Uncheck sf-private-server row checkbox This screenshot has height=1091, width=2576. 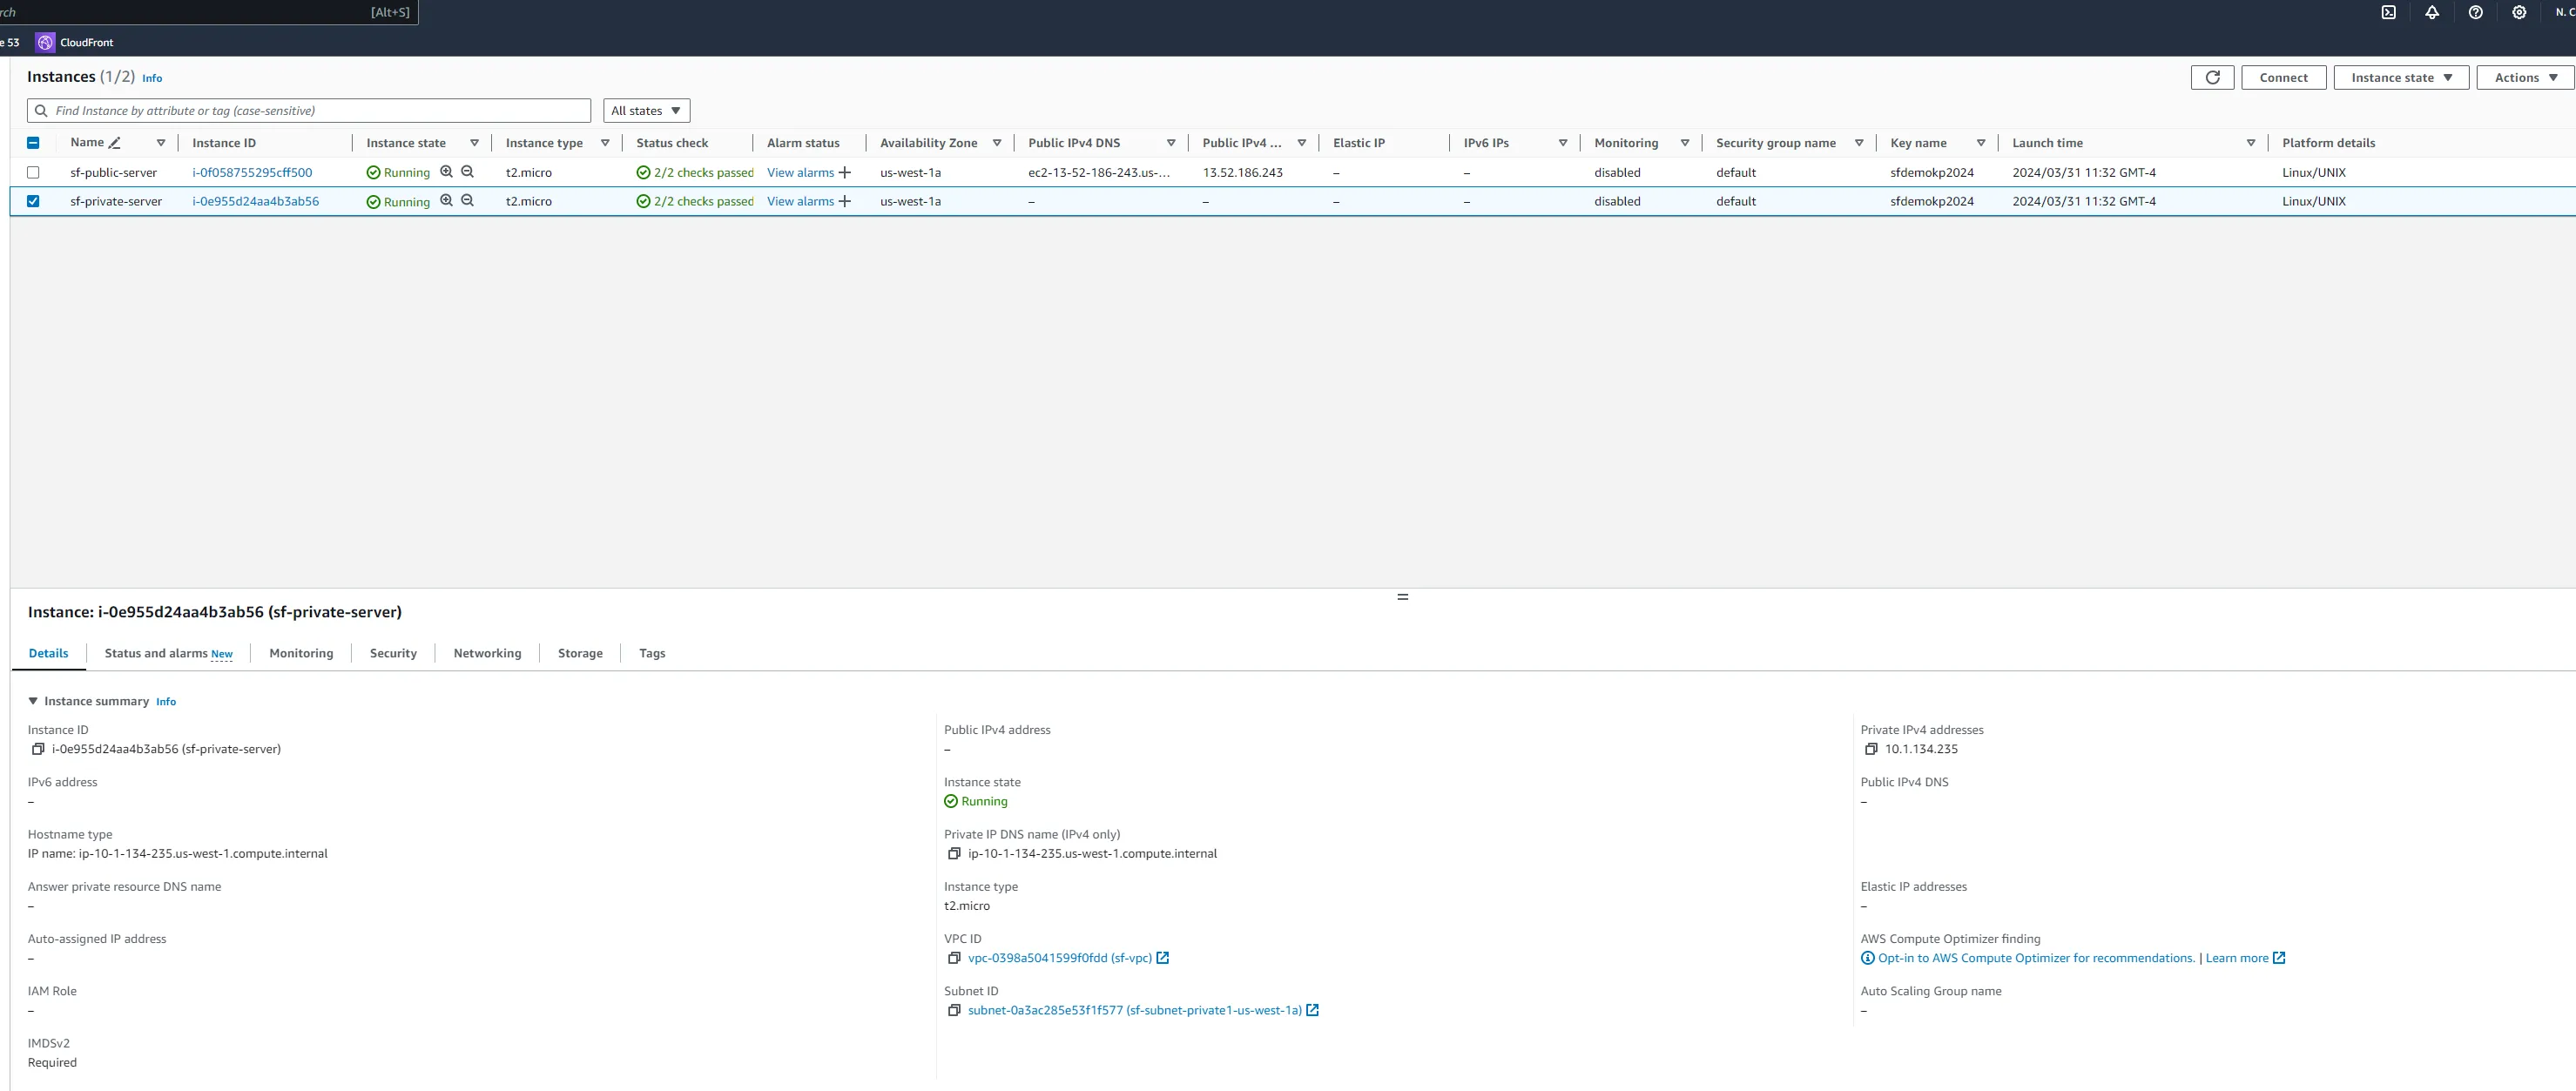(x=33, y=201)
